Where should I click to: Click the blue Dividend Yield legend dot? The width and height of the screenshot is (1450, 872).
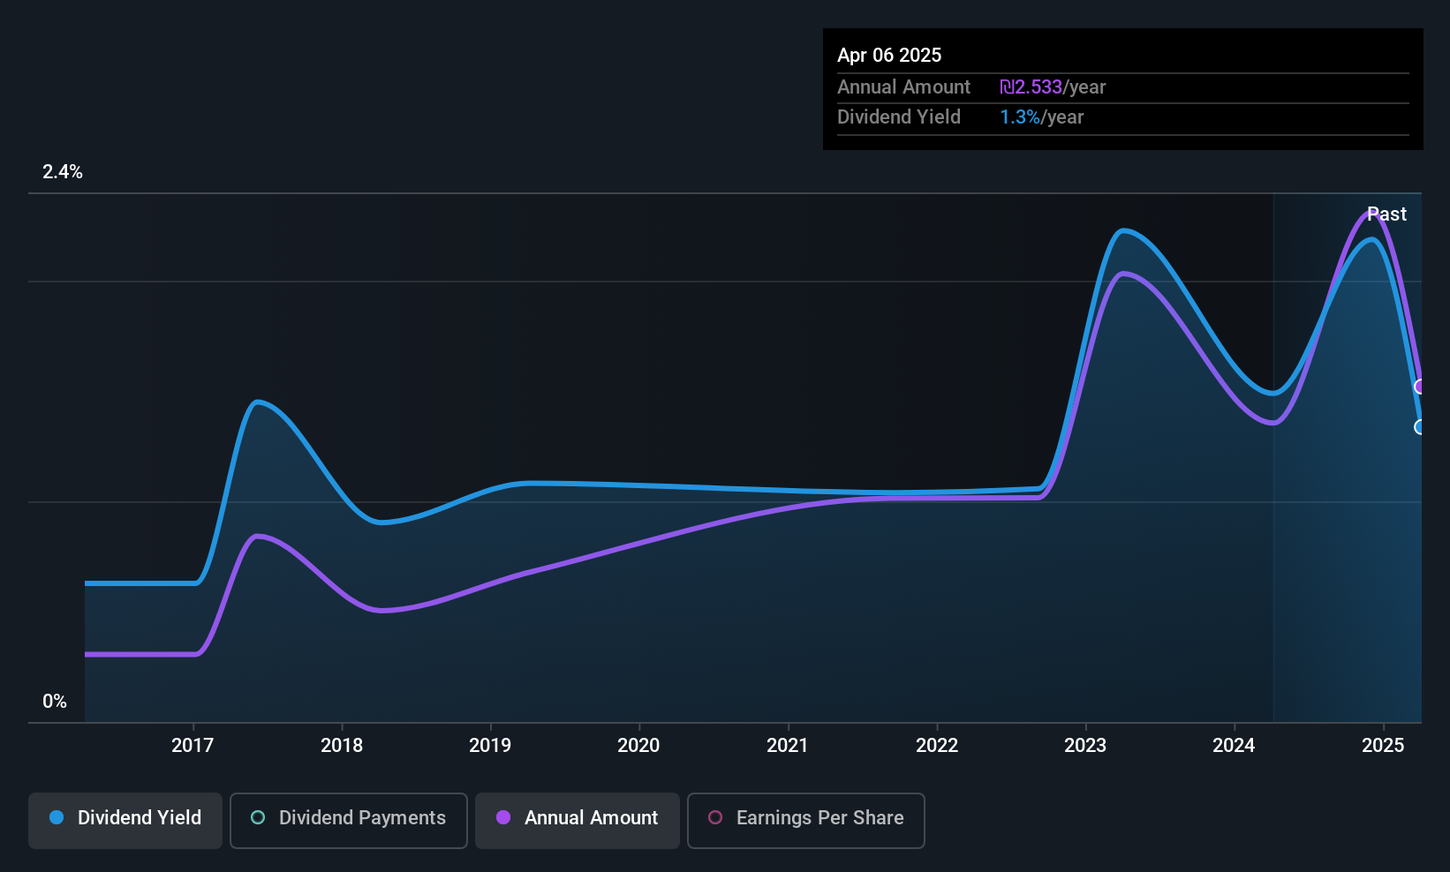click(57, 818)
